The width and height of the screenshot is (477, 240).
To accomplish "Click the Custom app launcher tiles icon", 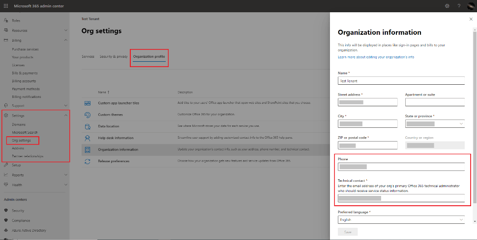I will 88,103.
